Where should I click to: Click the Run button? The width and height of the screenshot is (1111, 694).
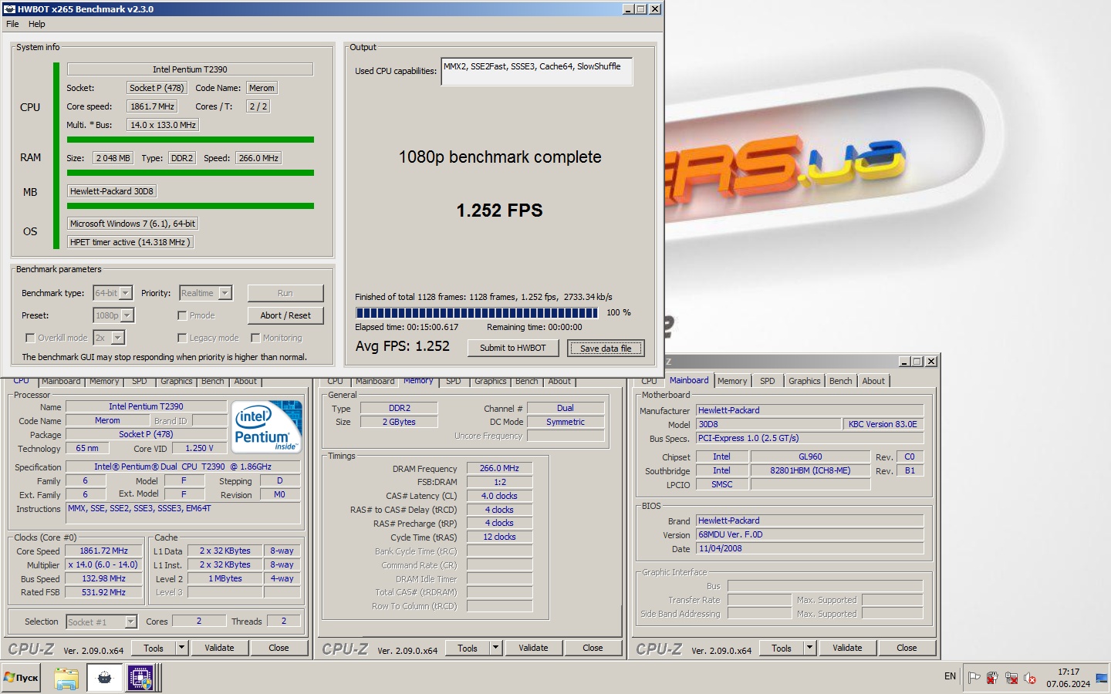[x=285, y=293]
